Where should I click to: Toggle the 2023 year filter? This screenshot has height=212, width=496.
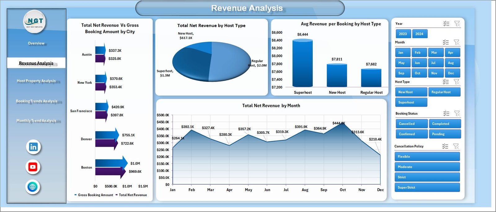[x=403, y=34]
